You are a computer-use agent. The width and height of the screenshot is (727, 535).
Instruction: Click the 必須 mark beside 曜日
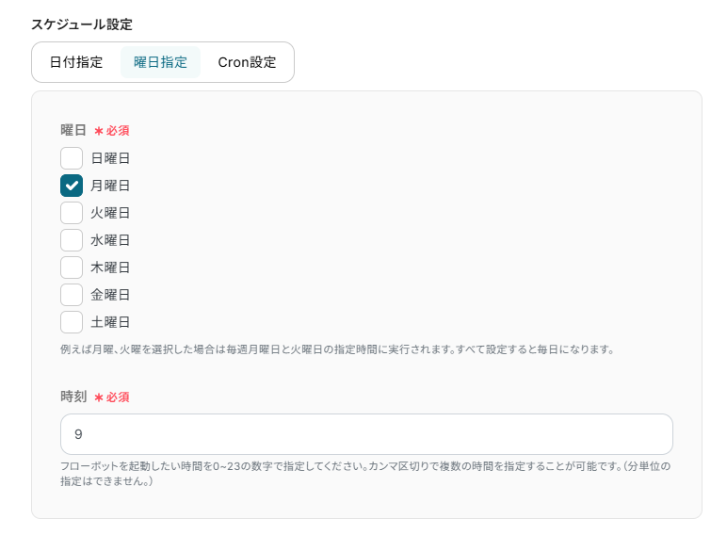pos(112,131)
